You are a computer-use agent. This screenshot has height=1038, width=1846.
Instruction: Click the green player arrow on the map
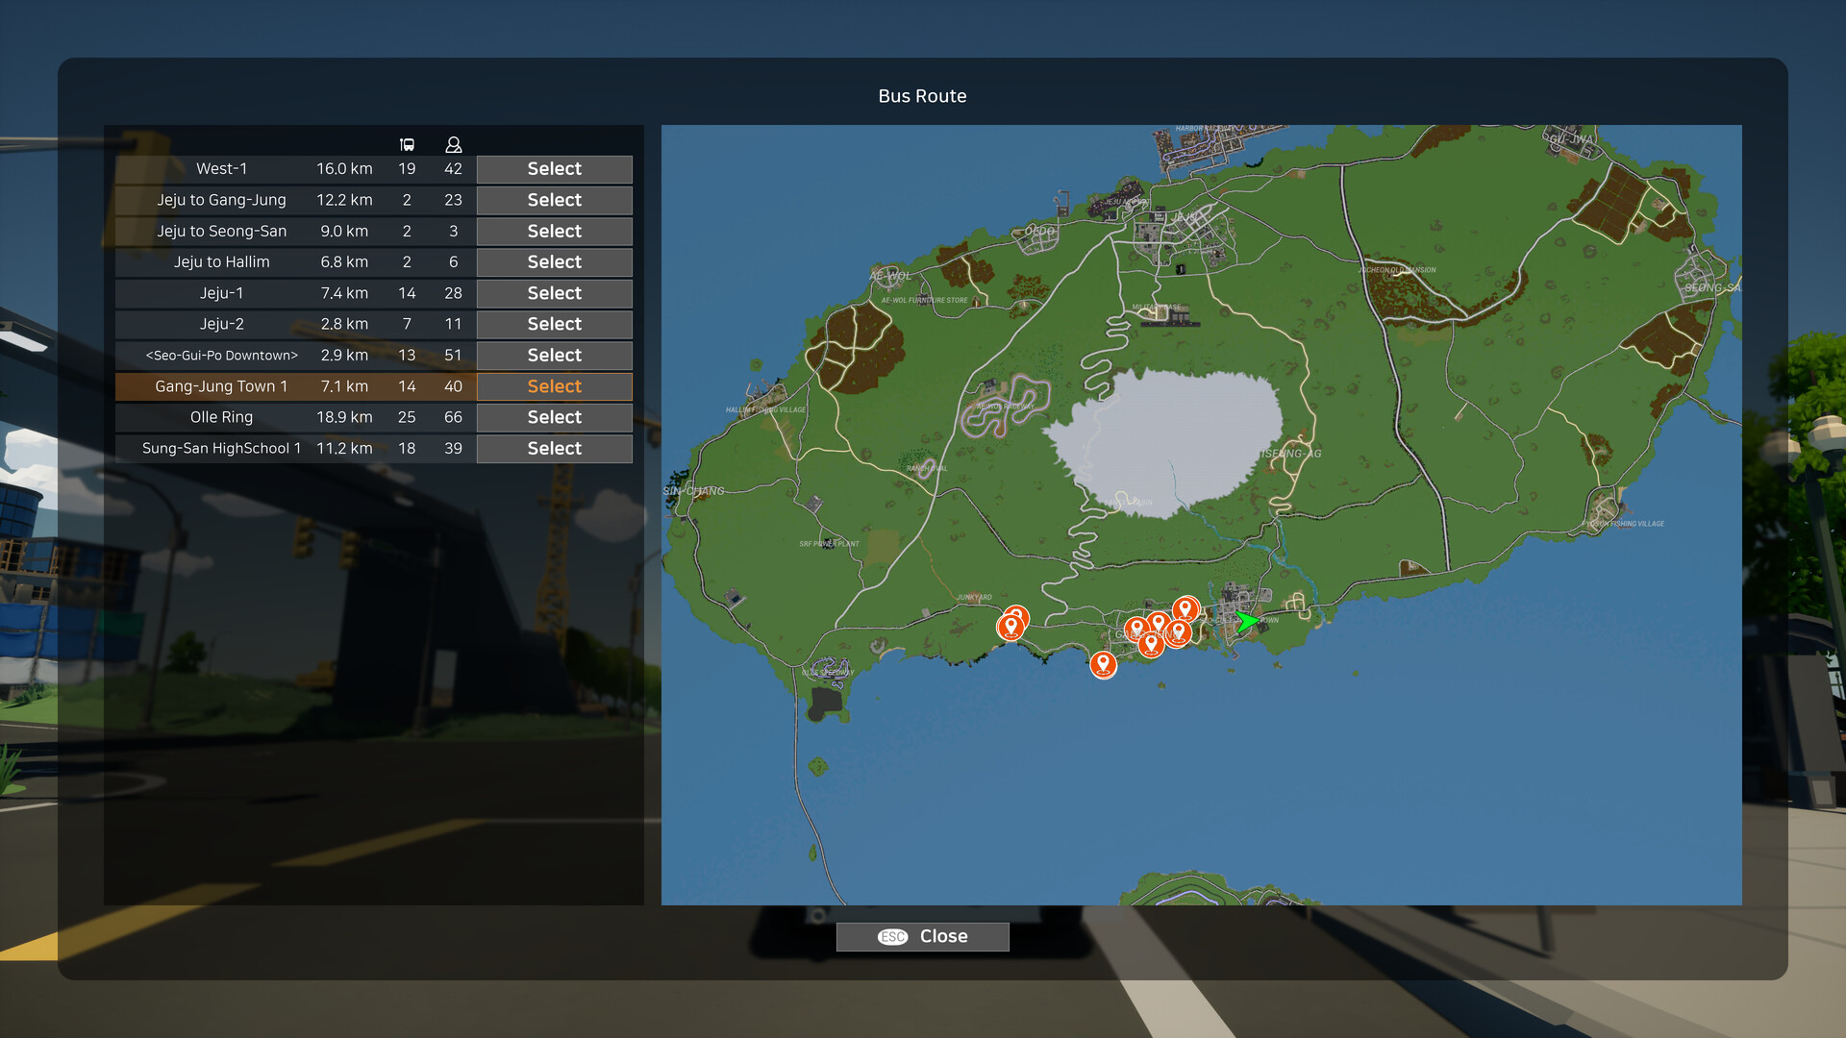(1246, 623)
